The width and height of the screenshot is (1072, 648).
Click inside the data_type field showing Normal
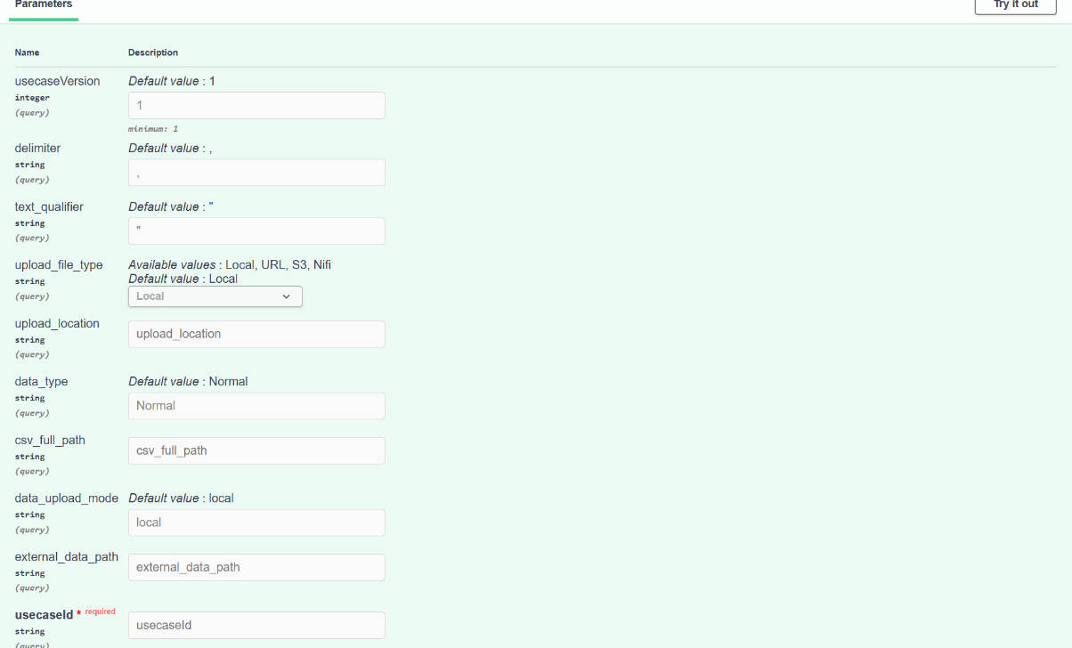point(256,405)
